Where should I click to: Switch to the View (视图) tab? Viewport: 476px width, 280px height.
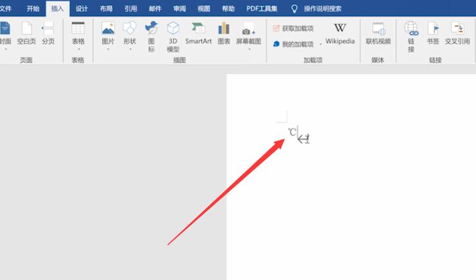tap(204, 8)
